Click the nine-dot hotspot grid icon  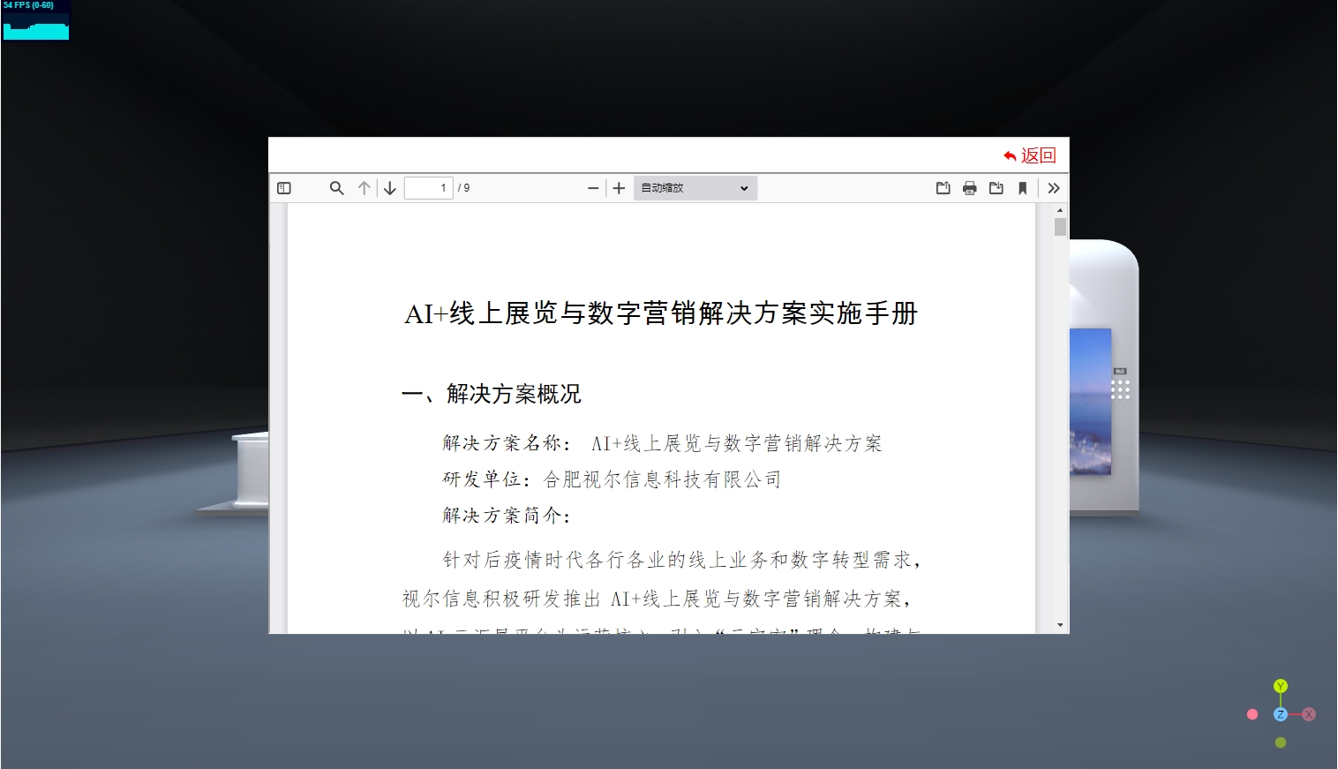click(x=1120, y=390)
